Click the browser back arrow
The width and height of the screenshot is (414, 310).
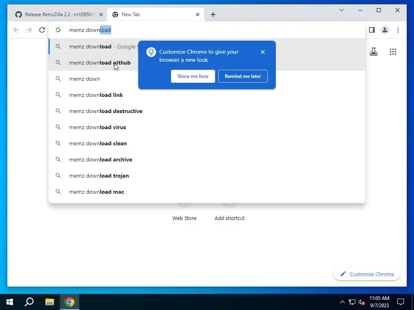[16, 30]
